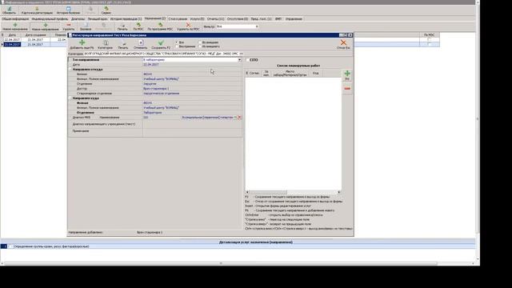
Task: Click the Отменить icon in dialog toolbar
Action: pyautogui.click(x=141, y=45)
